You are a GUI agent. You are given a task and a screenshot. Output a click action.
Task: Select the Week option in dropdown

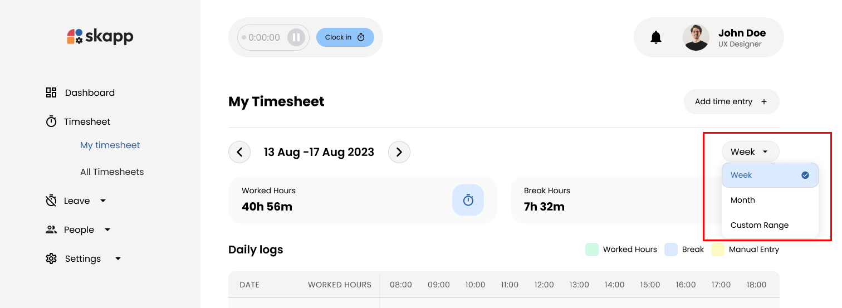(x=770, y=175)
